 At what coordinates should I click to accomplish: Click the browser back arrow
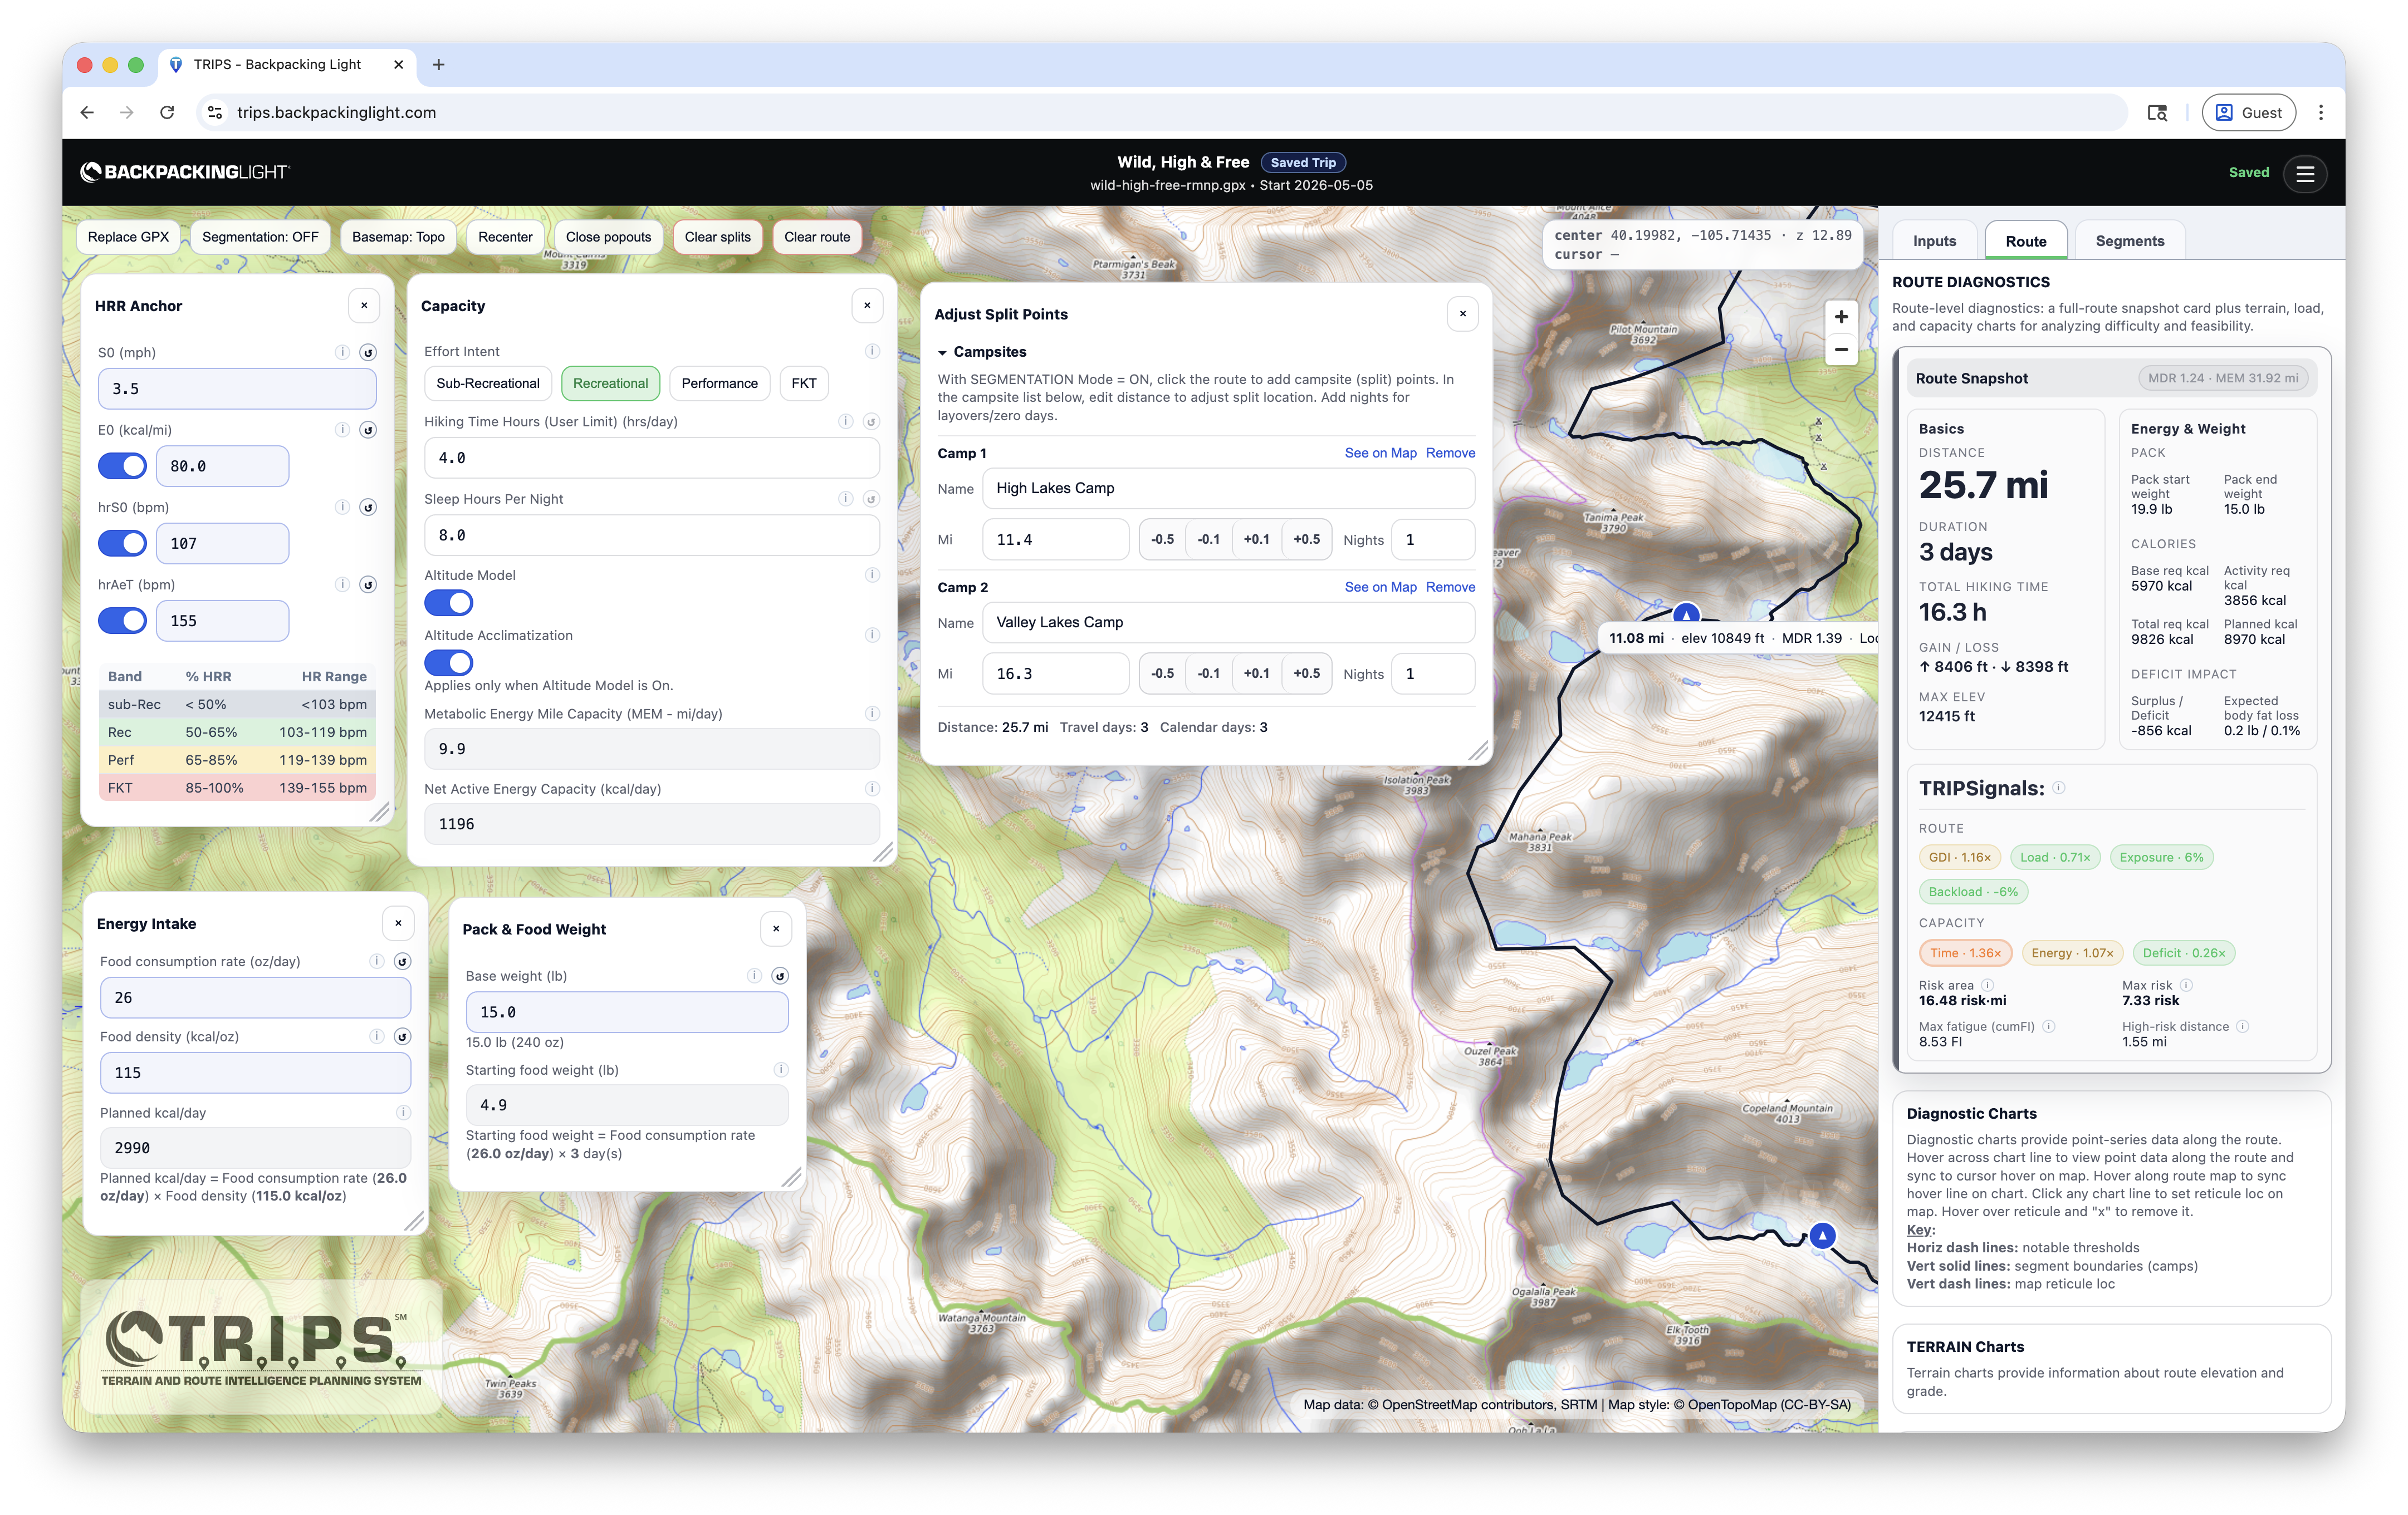(x=87, y=113)
